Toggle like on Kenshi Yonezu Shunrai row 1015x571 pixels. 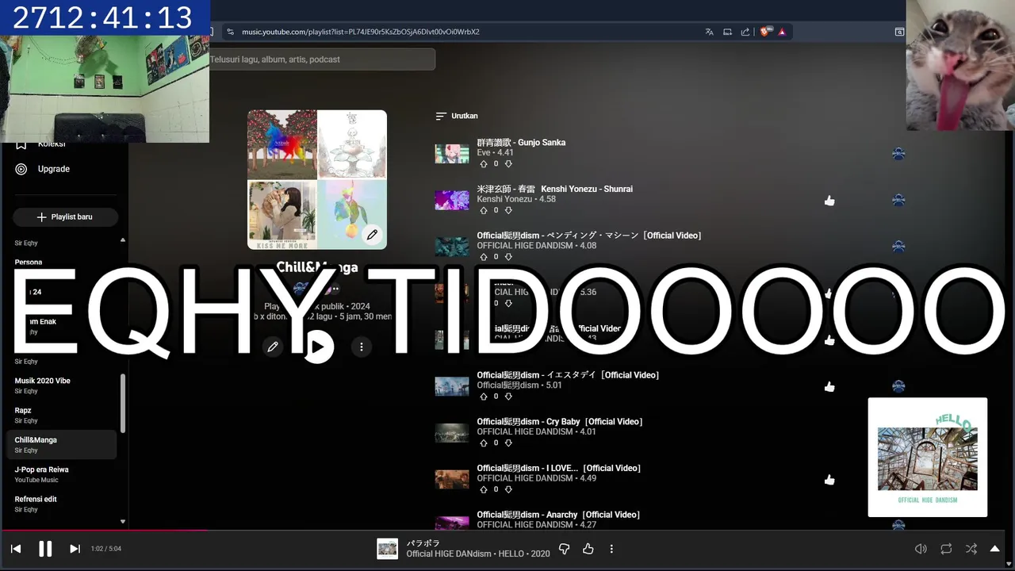coord(829,201)
